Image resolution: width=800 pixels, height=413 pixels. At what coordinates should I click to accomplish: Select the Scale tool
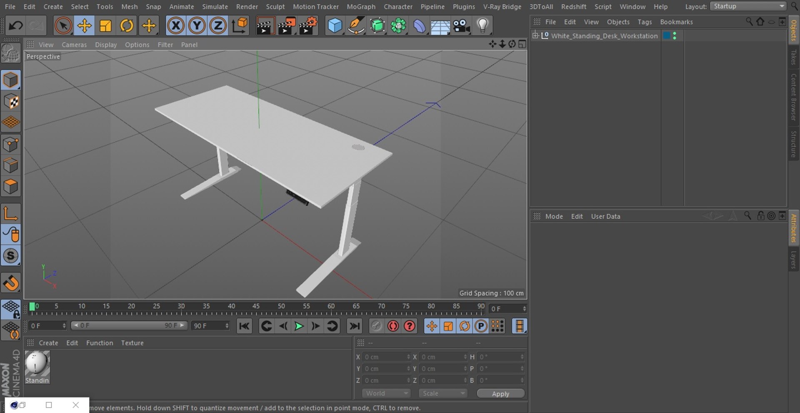(105, 26)
